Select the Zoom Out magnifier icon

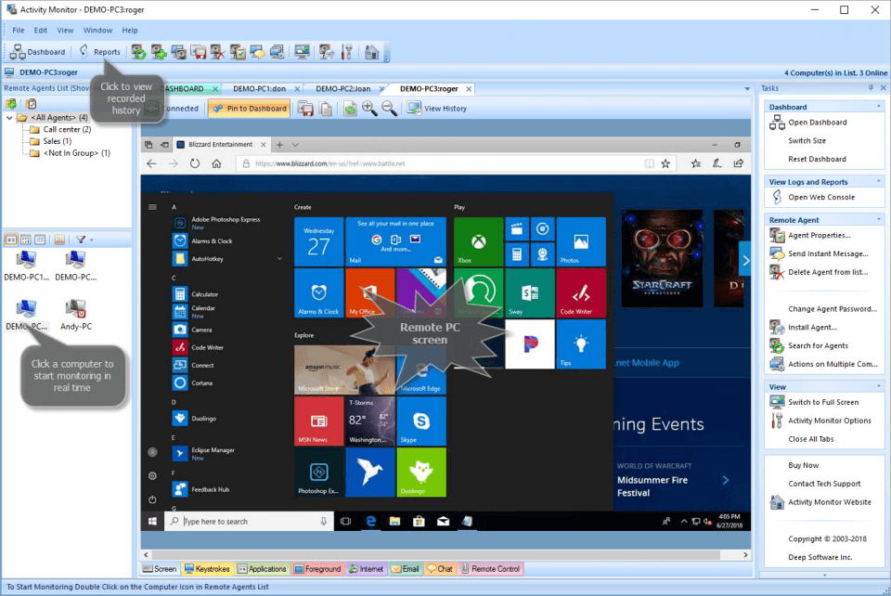coord(387,108)
